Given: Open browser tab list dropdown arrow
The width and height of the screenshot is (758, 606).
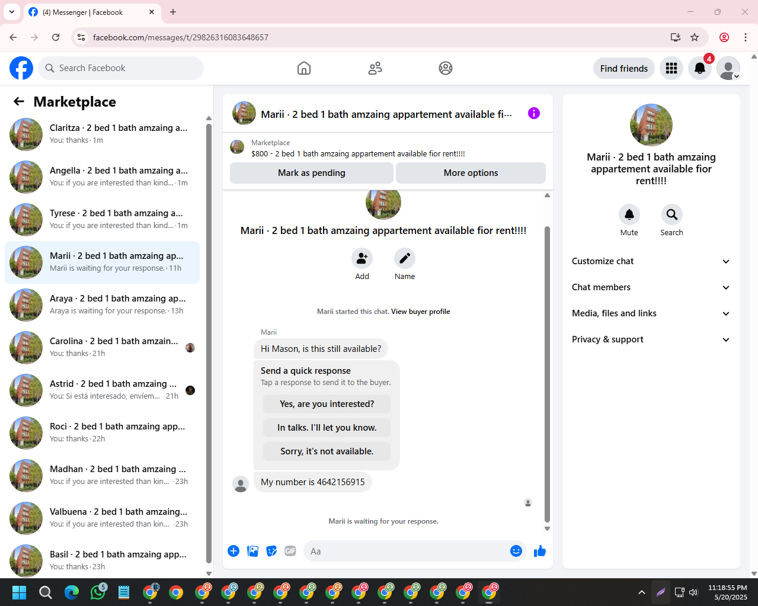Looking at the screenshot, I should click(12, 12).
